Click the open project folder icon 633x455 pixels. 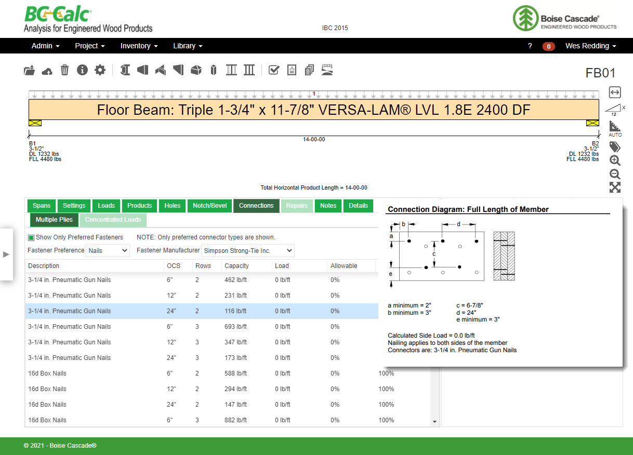point(30,70)
